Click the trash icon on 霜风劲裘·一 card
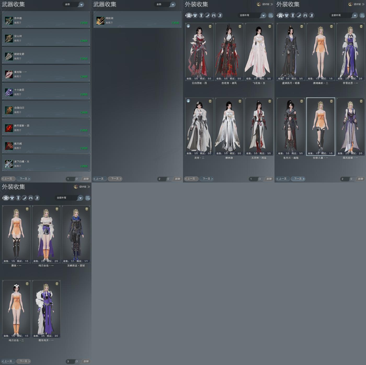 [361, 101]
